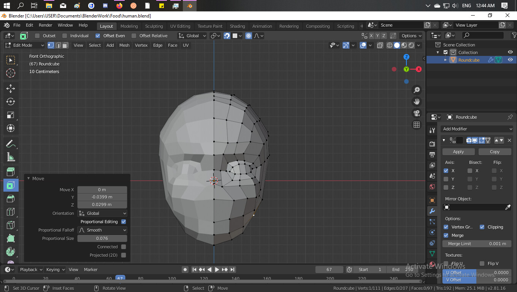
Task: Choose the Annotate tool
Action: (10, 143)
